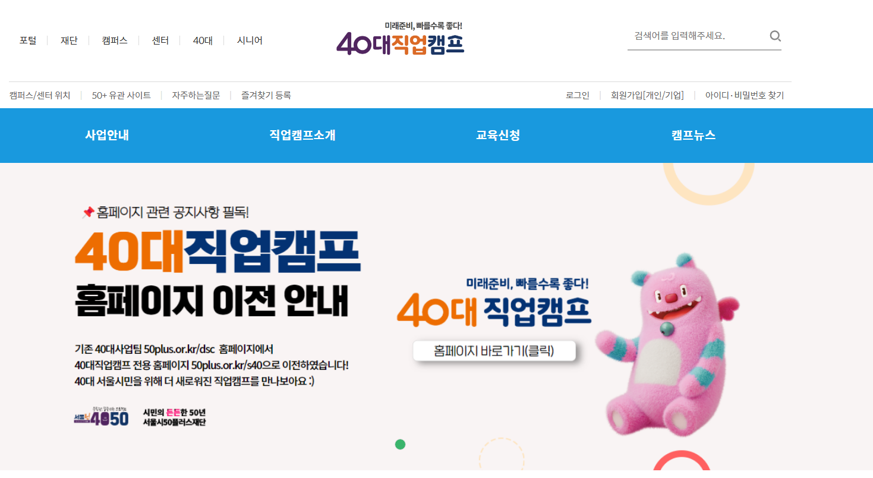
Task: Go to the 로그인 link
Action: point(578,95)
